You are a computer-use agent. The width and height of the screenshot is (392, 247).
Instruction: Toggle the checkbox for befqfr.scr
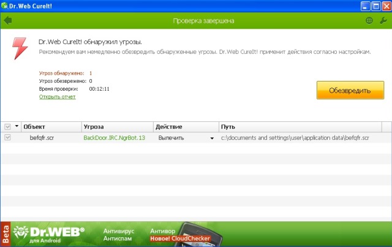tap(7, 137)
